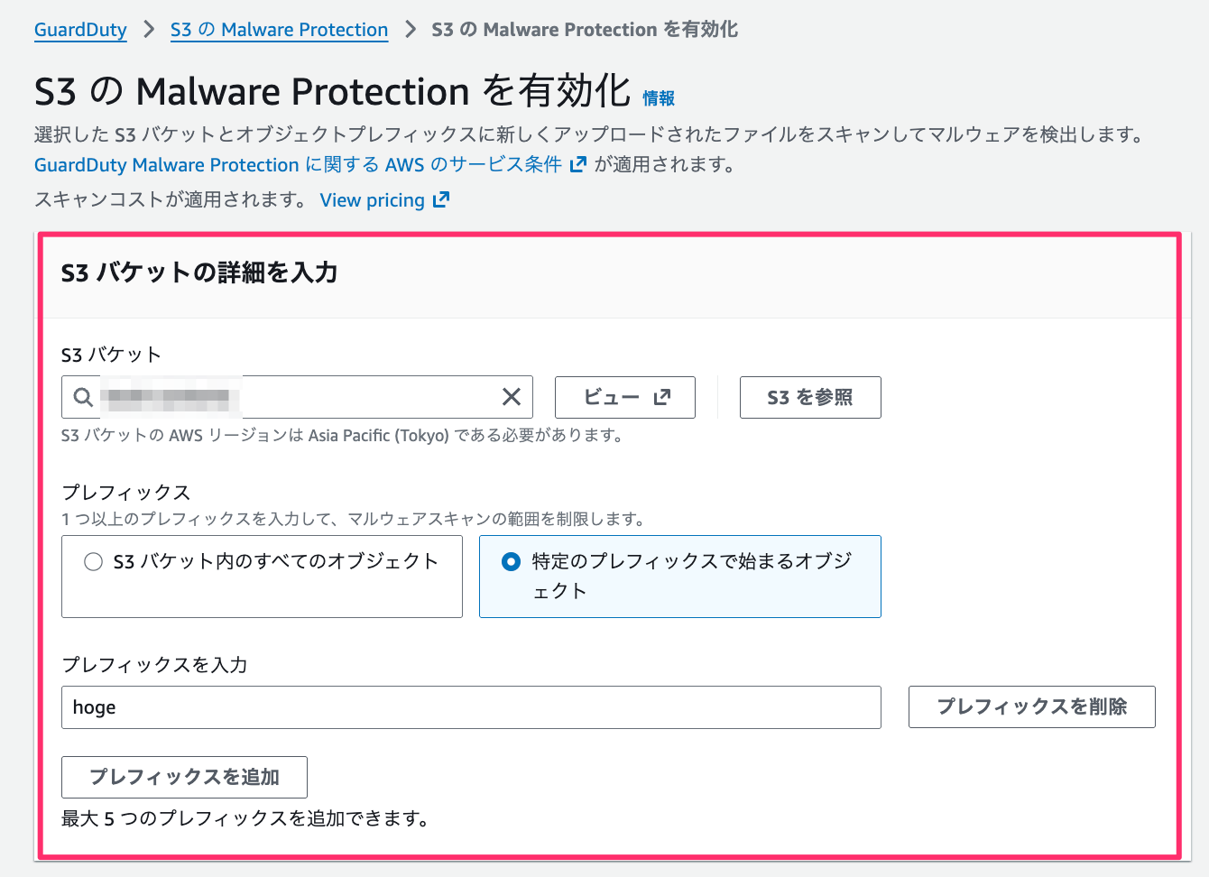Click external link icon beside View pricing
1209x877 pixels.
[x=441, y=199]
